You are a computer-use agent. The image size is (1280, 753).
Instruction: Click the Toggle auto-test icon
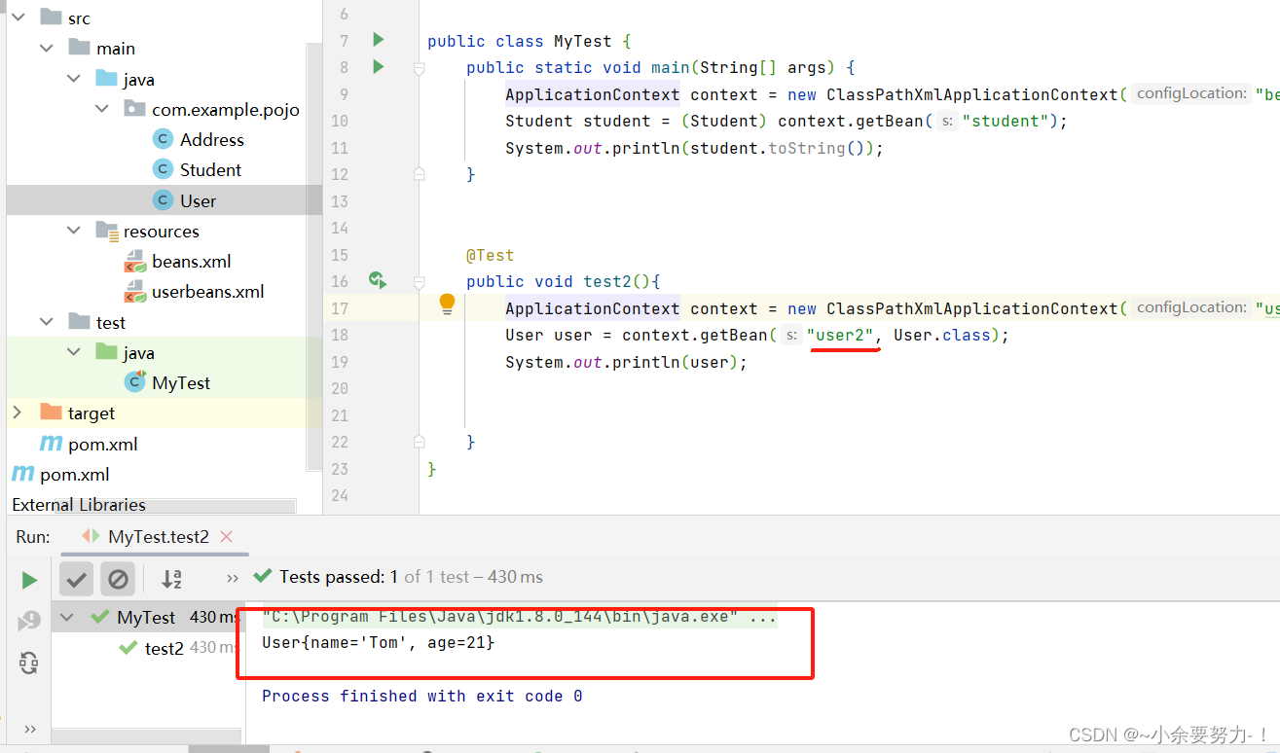pyautogui.click(x=29, y=663)
